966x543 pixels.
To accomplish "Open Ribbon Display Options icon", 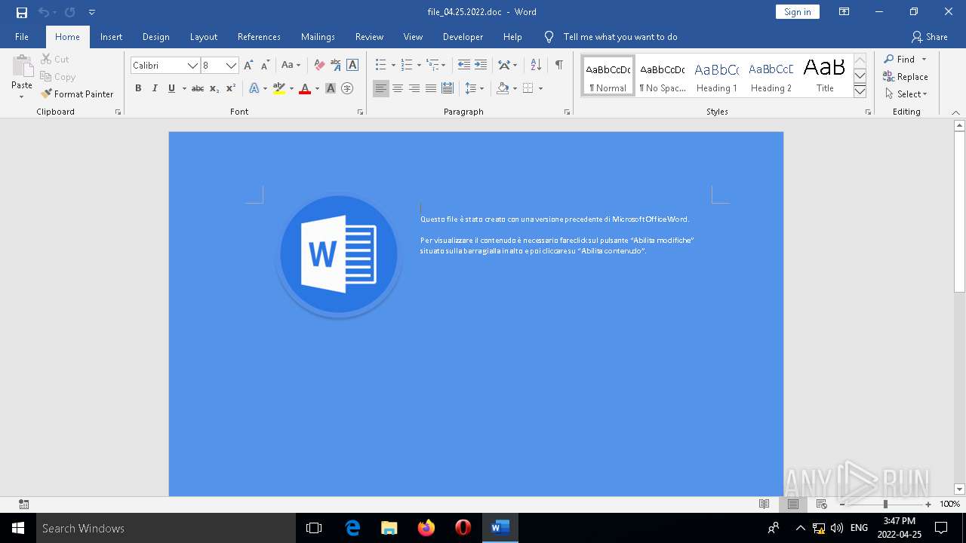I will click(844, 12).
